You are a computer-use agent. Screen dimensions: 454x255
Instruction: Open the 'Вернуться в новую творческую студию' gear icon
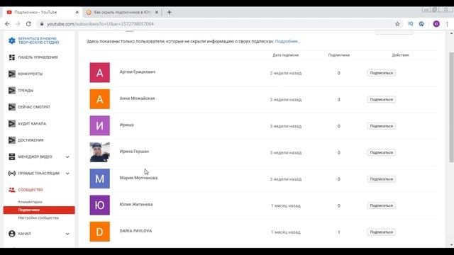11,40
